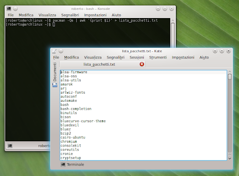Click the line automake in Kate
The image size is (239, 176).
tap(68, 101)
